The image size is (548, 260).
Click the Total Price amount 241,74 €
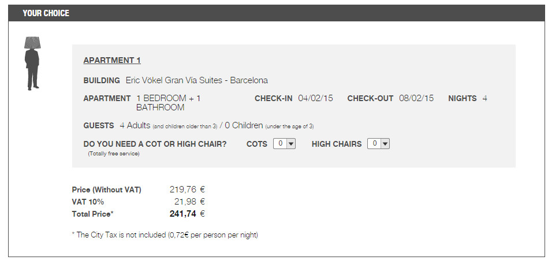click(187, 214)
